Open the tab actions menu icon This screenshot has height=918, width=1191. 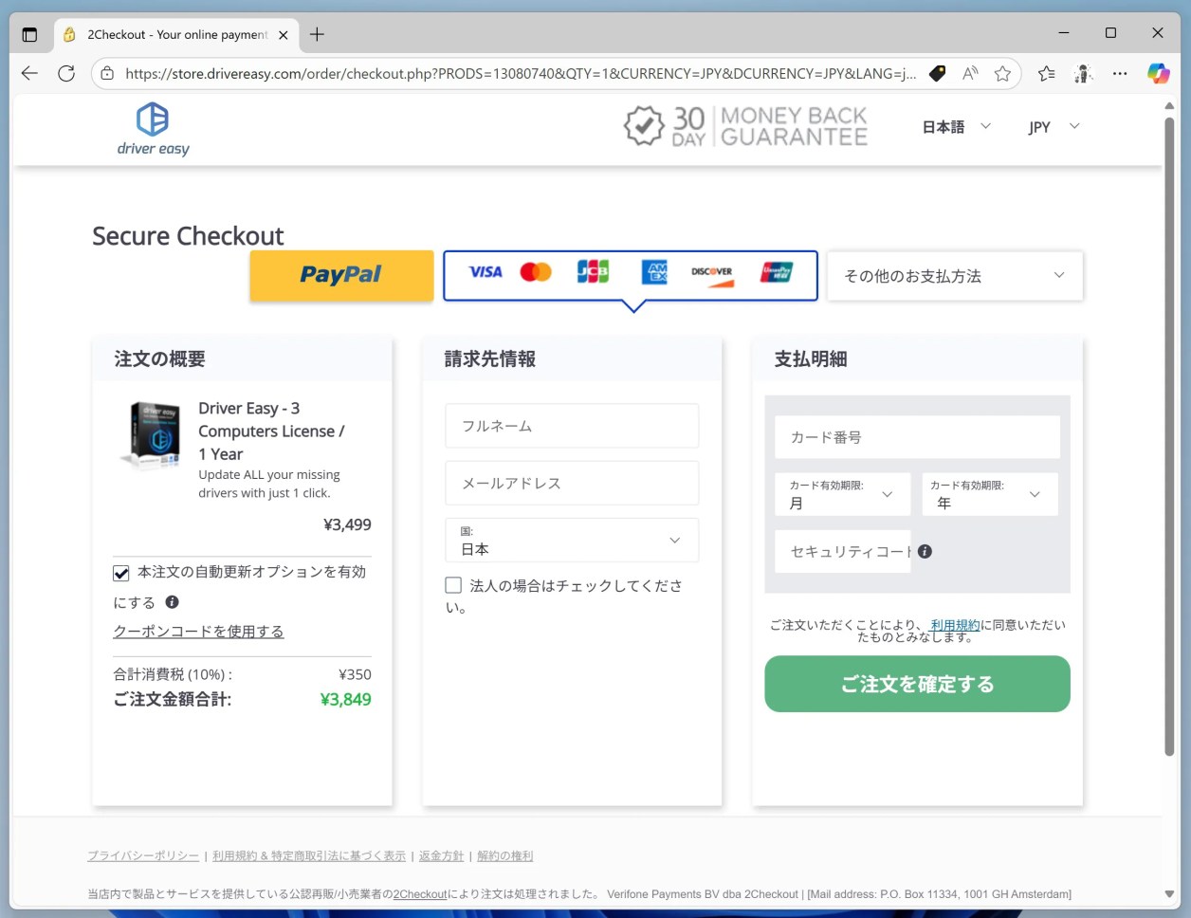pyautogui.click(x=29, y=34)
